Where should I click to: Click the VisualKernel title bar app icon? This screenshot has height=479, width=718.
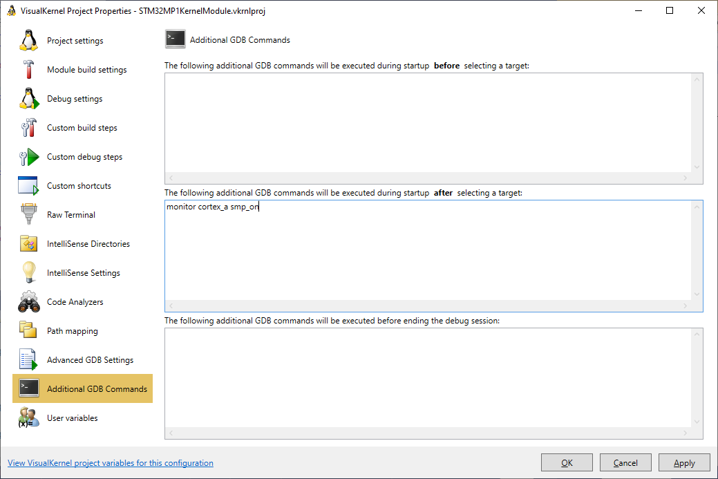[x=12, y=10]
